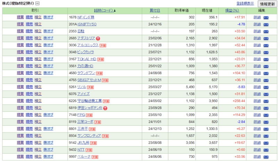Click the +258.44 profit value
Viewport: 278px width, 162px height.
coord(239,101)
